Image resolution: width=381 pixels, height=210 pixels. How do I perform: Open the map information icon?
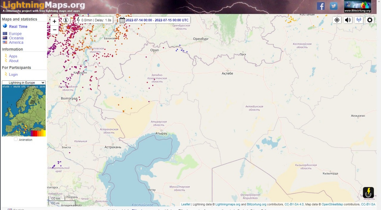[66, 20]
